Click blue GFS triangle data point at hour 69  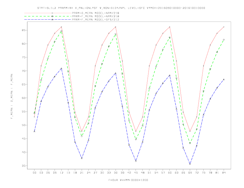190,164
